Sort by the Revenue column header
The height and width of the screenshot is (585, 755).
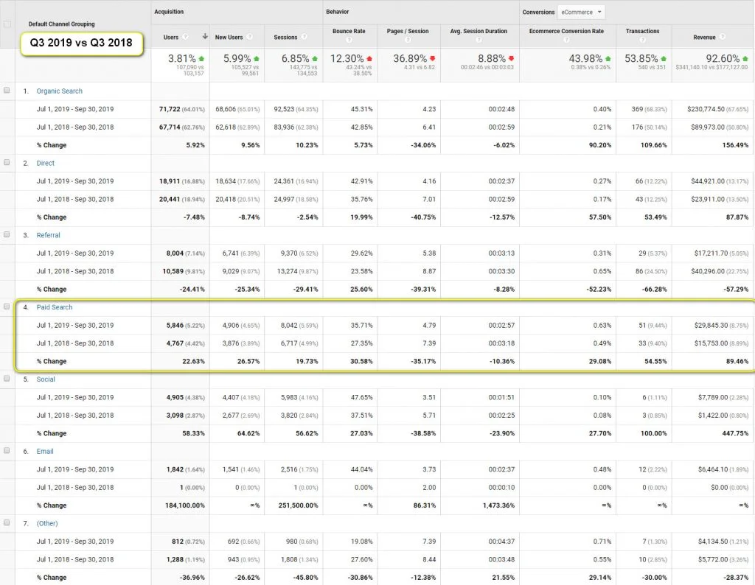pos(704,37)
